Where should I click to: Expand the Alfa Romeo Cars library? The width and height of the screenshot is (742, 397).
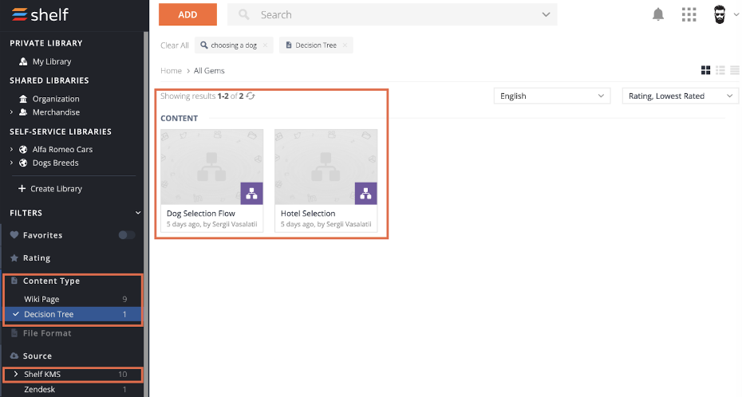pos(12,149)
